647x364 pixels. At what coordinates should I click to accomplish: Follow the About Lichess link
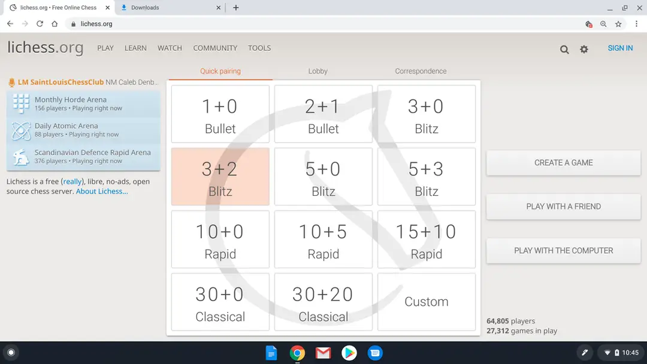[102, 191]
